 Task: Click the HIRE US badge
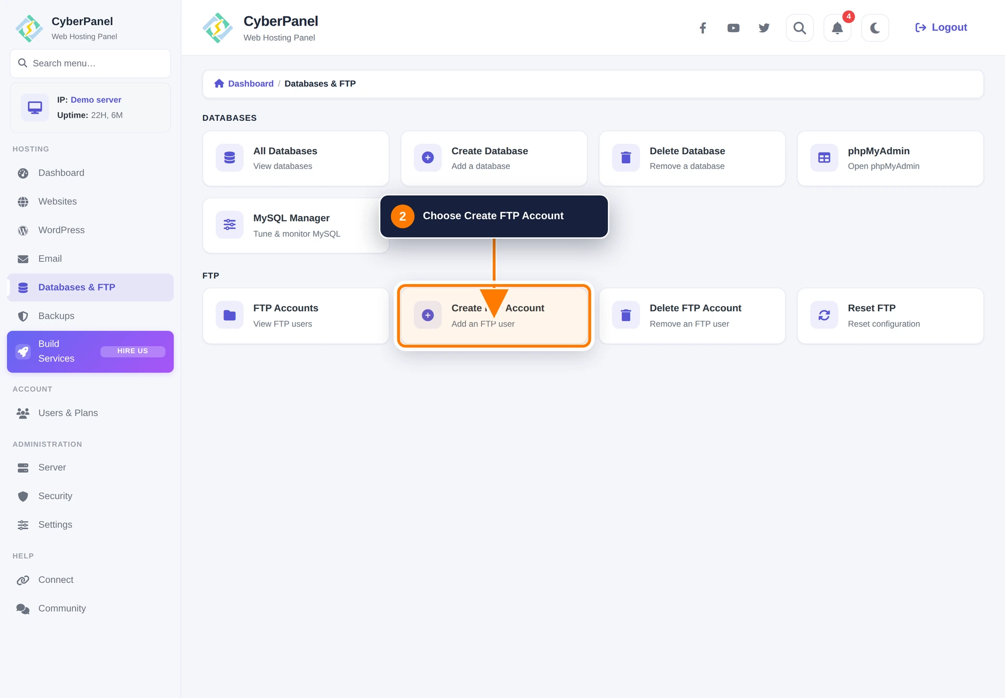click(x=133, y=351)
